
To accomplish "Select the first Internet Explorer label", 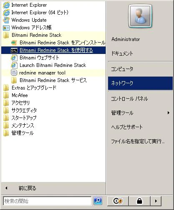I will pos(29,5).
